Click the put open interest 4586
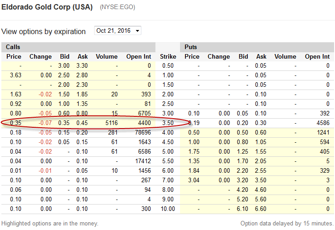Image resolution: width=335 pixels, height=230 pixels. tap(323, 123)
